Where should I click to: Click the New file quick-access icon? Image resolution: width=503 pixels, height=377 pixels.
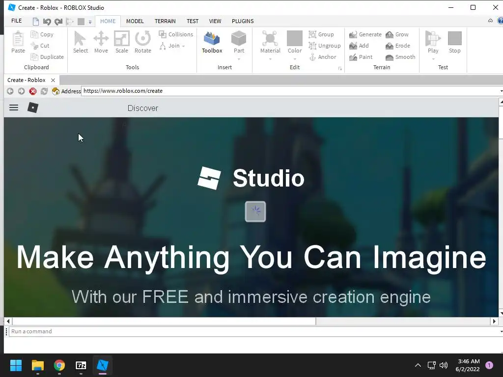click(x=35, y=22)
